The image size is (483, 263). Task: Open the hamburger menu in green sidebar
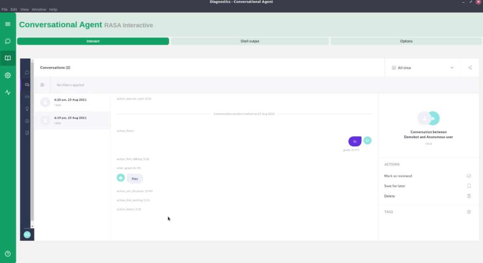point(8,24)
